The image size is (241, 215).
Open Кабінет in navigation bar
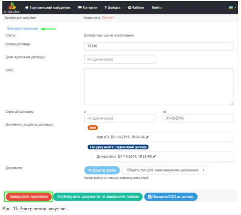click(x=136, y=8)
